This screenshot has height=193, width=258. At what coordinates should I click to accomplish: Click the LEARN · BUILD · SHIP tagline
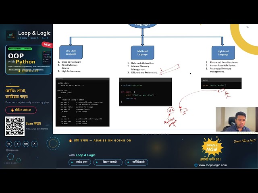[x=33, y=38]
